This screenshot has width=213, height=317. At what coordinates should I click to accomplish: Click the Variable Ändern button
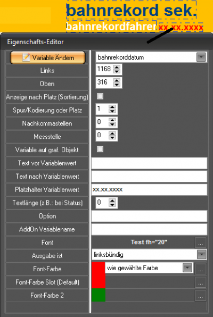pyautogui.click(x=48, y=57)
